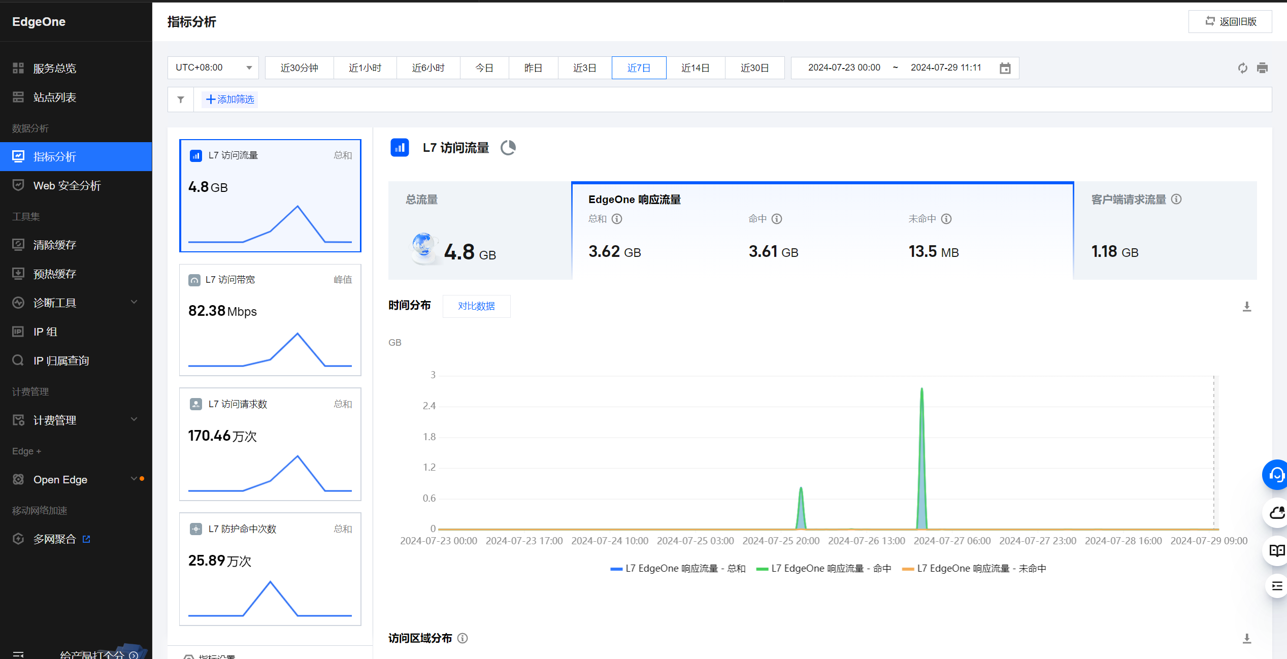Viewport: 1287px width, 659px height.
Task: Open documentation book floating button
Action: coord(1276,550)
